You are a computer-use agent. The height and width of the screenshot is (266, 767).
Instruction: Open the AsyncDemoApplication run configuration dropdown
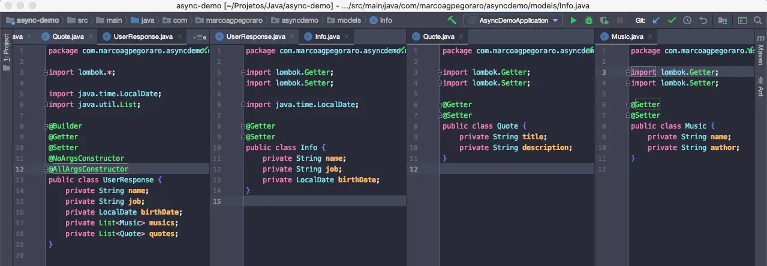pos(513,20)
